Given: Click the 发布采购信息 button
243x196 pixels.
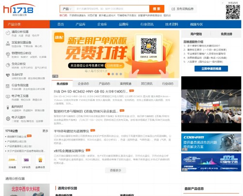Looking at the screenshot, I should click(183, 9).
